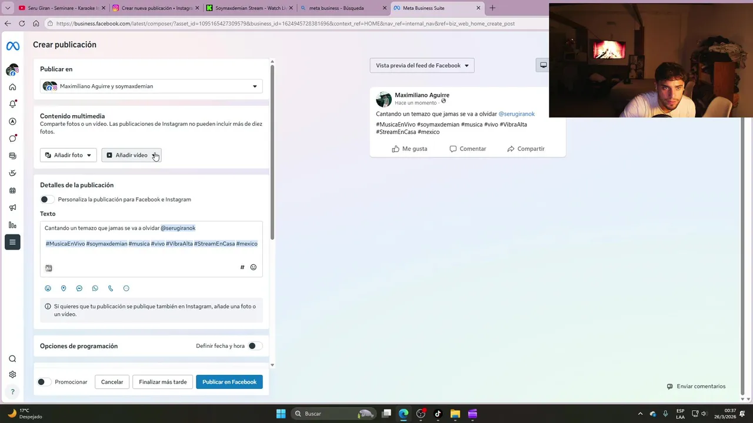The width and height of the screenshot is (753, 423).
Task: Open a new browser tab
Action: pos(492,8)
